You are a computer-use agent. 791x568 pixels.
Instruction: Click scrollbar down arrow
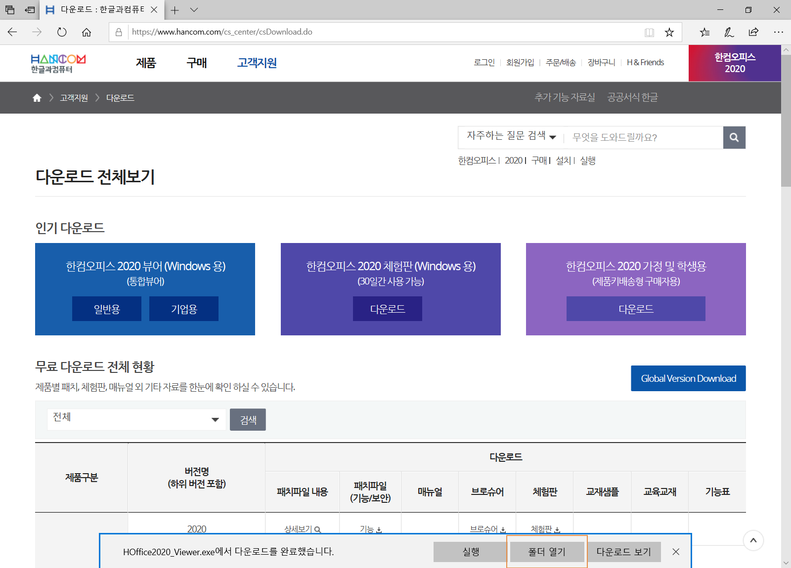pos(786,563)
